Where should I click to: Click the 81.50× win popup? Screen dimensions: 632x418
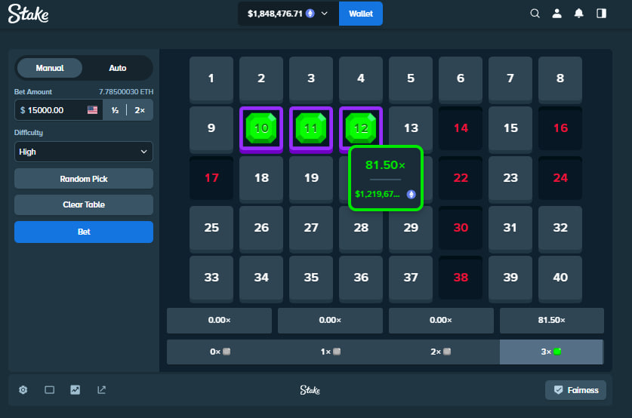click(x=386, y=178)
